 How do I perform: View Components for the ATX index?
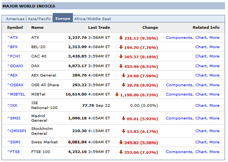click(179, 38)
